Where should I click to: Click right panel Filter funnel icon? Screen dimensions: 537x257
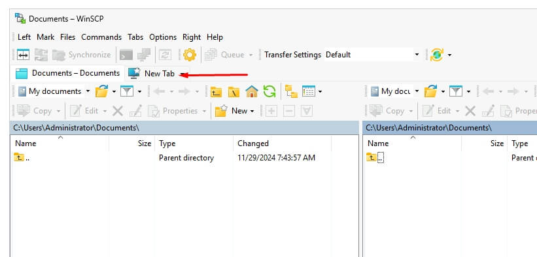tap(456, 91)
